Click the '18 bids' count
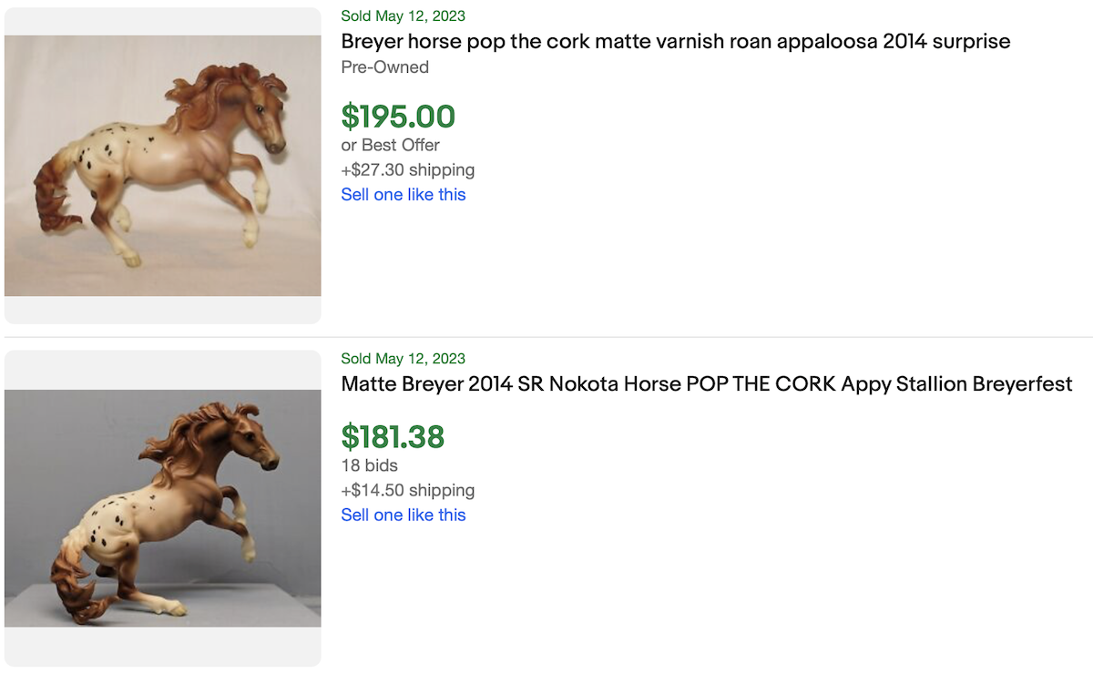Screen dimensions: 1093x673 tap(369, 465)
